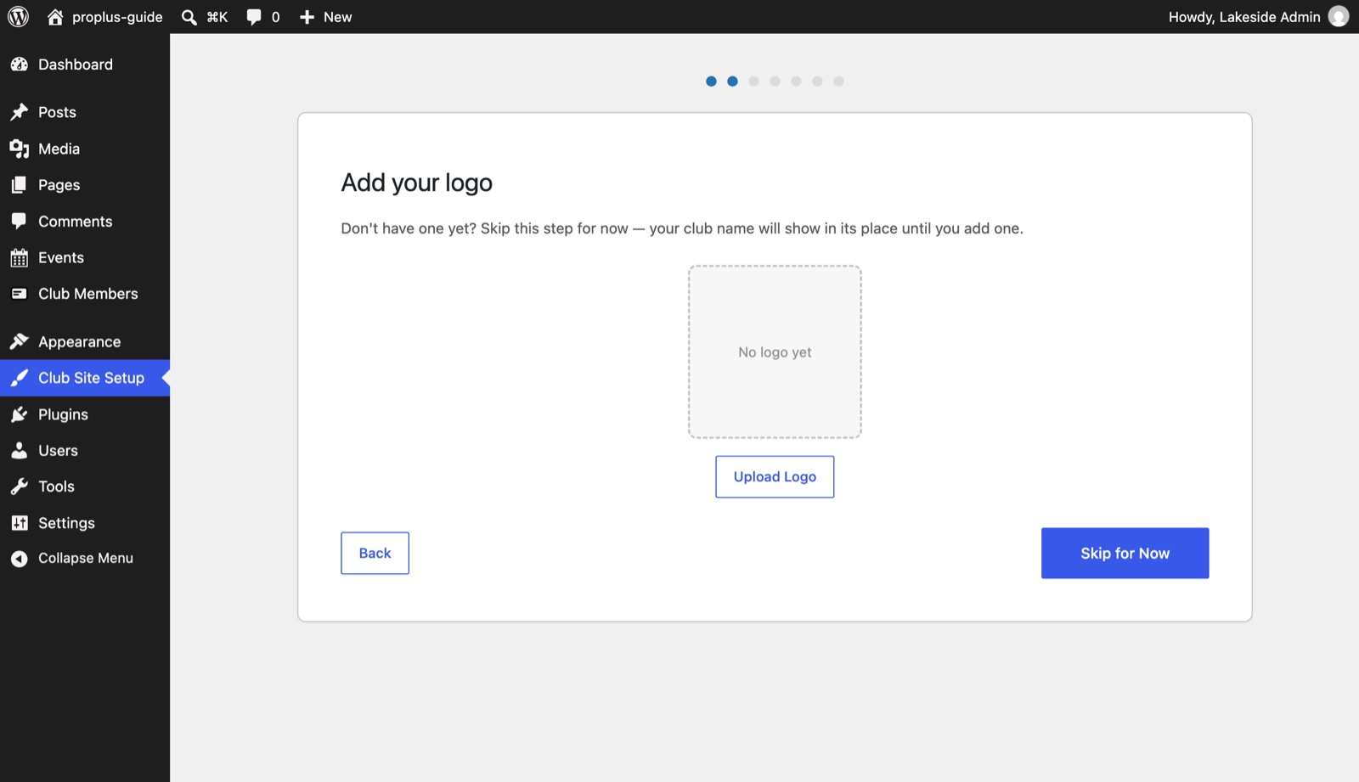This screenshot has height=782, width=1359.
Task: Click the Upload Logo button
Action: pyautogui.click(x=775, y=477)
